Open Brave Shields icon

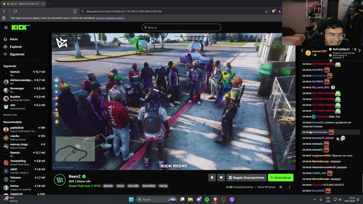pos(273,11)
